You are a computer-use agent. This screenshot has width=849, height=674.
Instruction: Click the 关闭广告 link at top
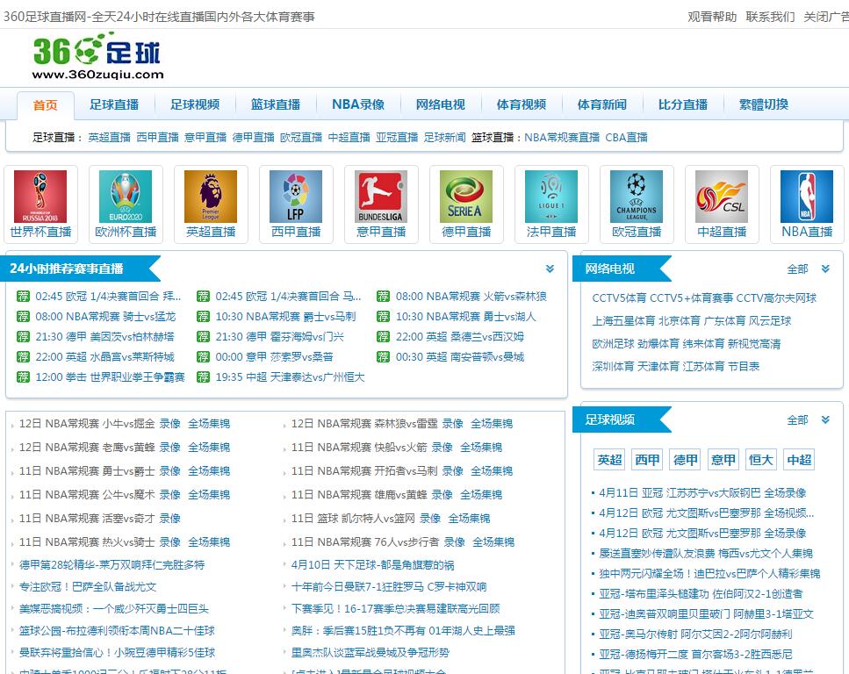tap(826, 17)
